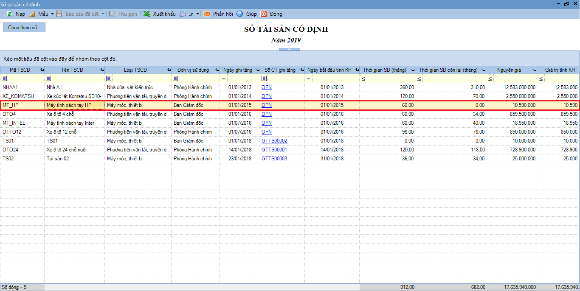Close the report with Đóng

click(271, 14)
